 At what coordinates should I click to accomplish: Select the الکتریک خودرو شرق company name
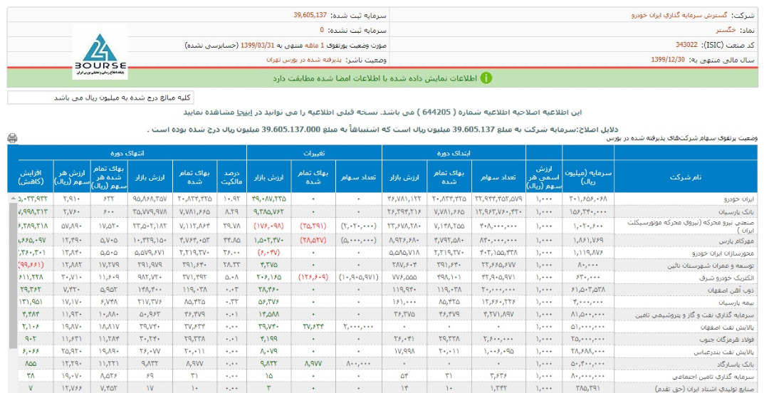pos(726,278)
